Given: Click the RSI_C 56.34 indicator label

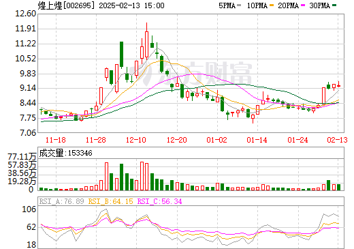Looking at the screenshot, I should point(159,201).
